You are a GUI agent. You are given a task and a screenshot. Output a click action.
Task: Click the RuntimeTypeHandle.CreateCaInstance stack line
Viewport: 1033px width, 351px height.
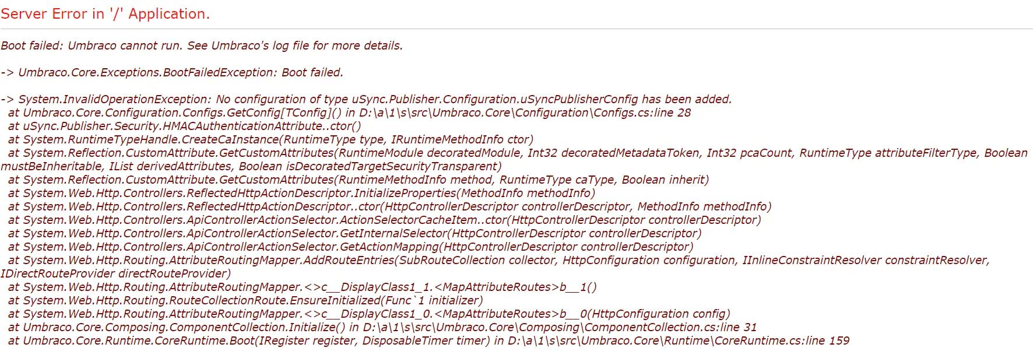(270, 139)
